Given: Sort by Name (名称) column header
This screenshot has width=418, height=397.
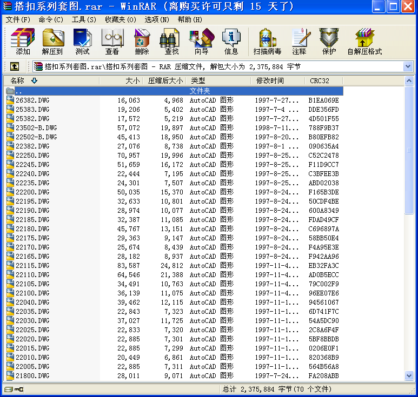Looking at the screenshot, I should (51, 80).
